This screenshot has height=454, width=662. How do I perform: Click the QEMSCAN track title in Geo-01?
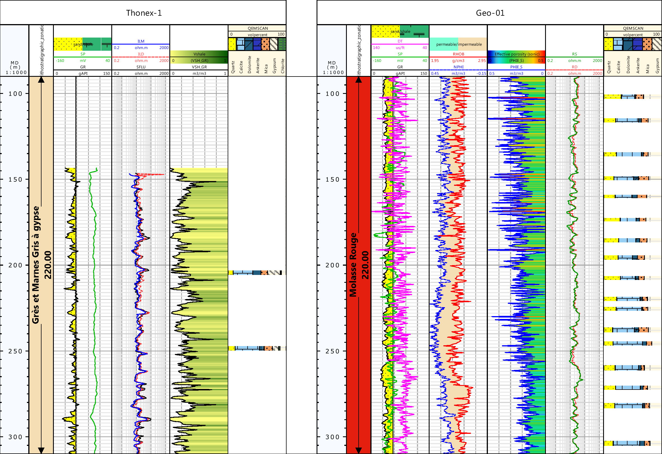coord(633,28)
